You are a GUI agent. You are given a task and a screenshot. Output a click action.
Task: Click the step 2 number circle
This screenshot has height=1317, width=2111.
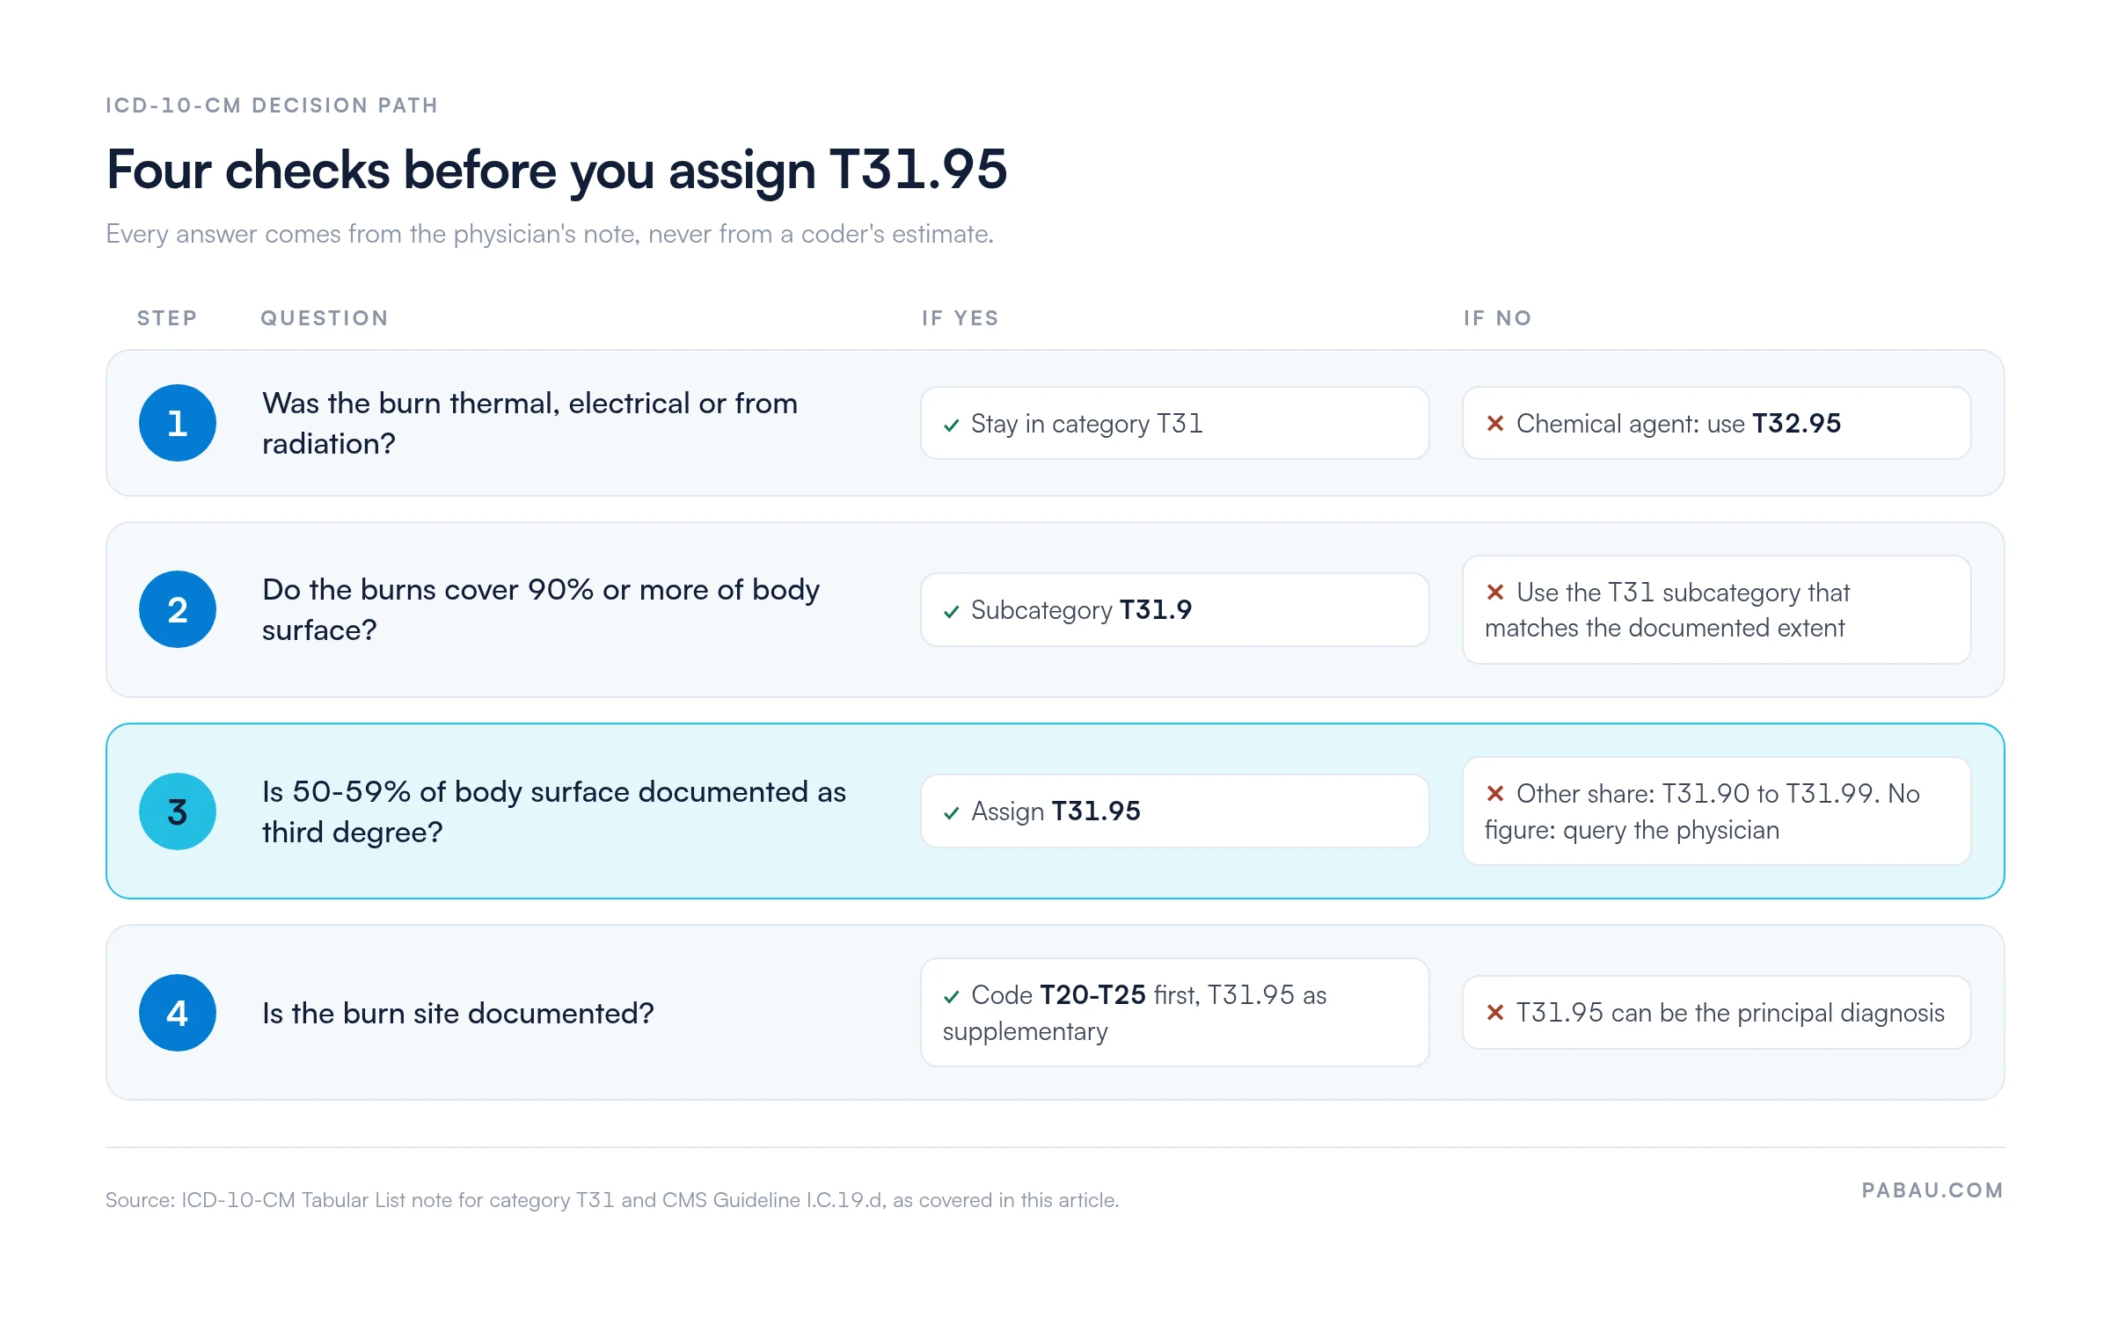pos(178,609)
